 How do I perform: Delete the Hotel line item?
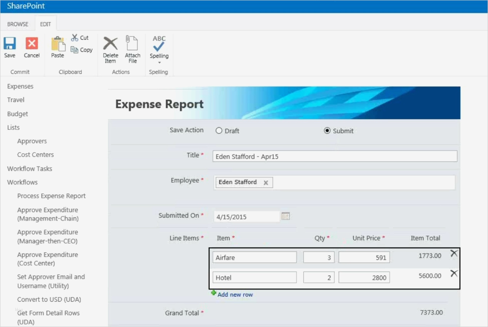tap(454, 273)
